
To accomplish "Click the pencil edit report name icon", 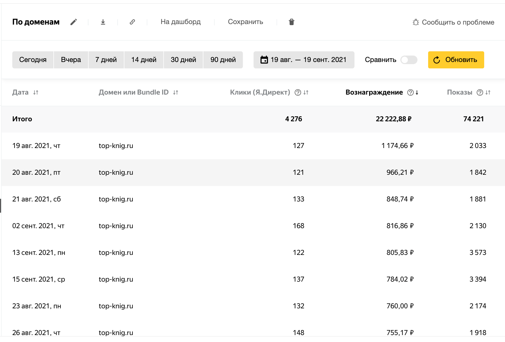I will [x=74, y=22].
